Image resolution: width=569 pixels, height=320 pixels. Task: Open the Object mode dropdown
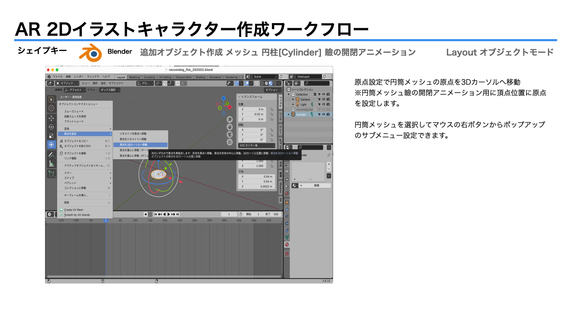68,83
